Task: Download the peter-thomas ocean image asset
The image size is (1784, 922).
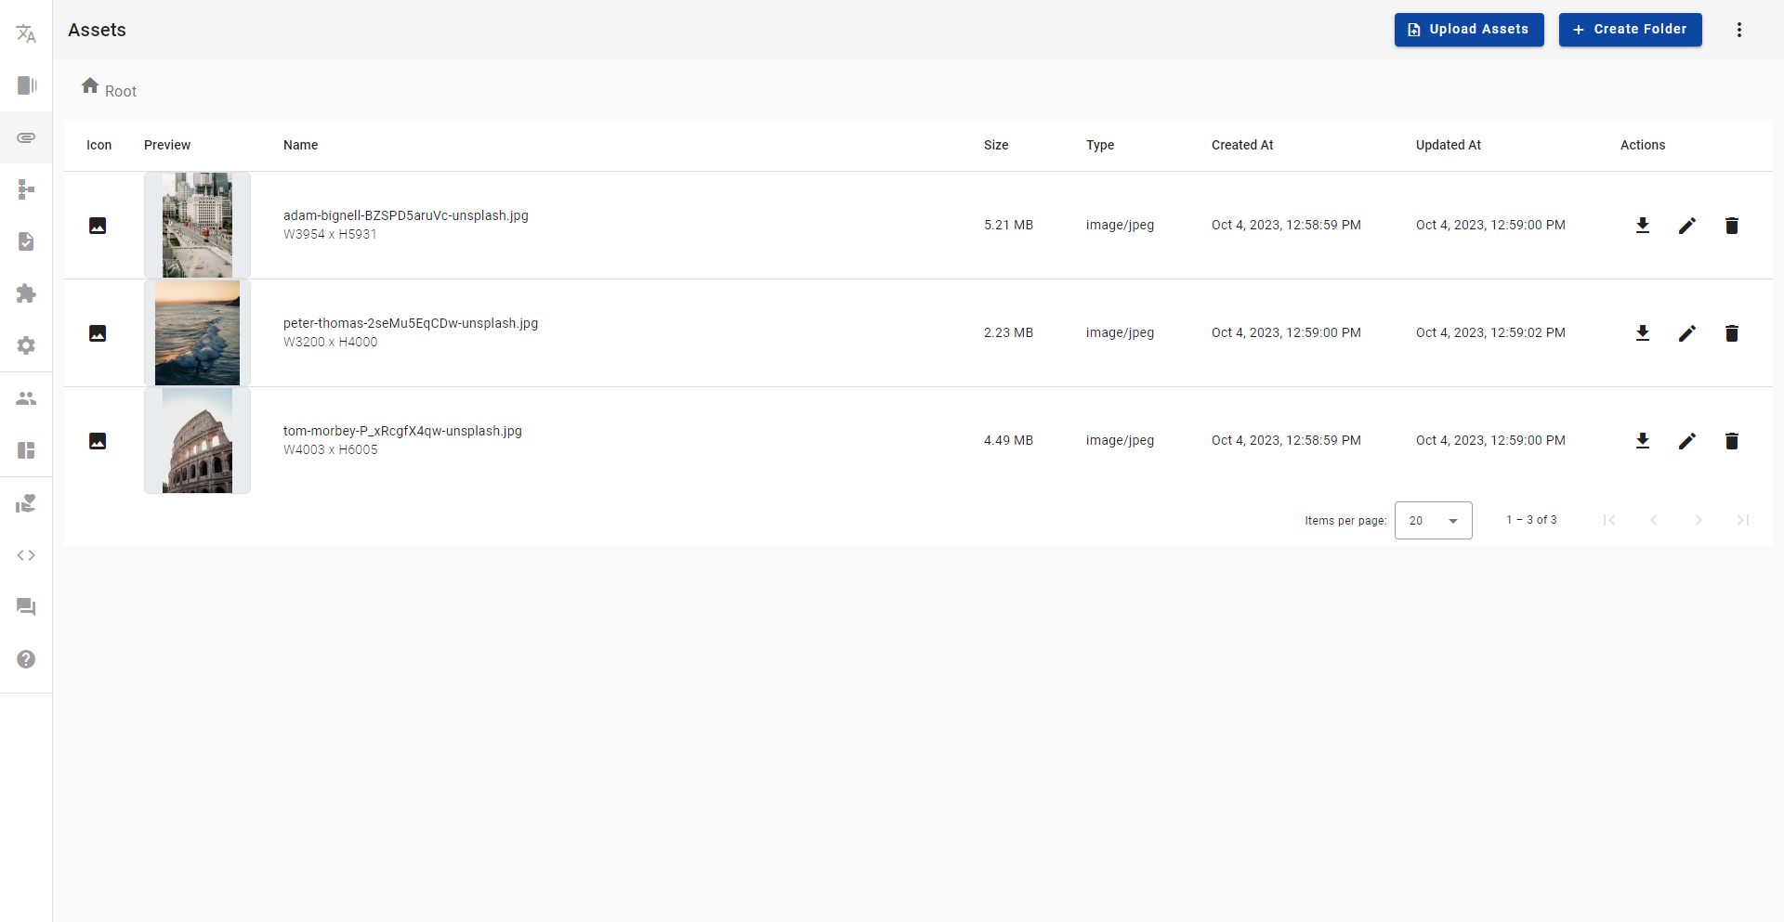Action: click(x=1642, y=333)
